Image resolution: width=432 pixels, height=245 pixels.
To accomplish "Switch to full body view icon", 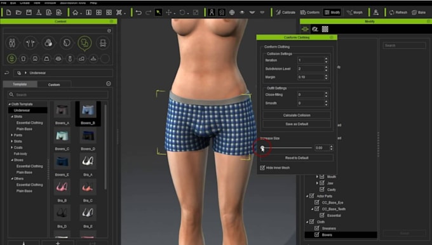I will click(x=212, y=13).
